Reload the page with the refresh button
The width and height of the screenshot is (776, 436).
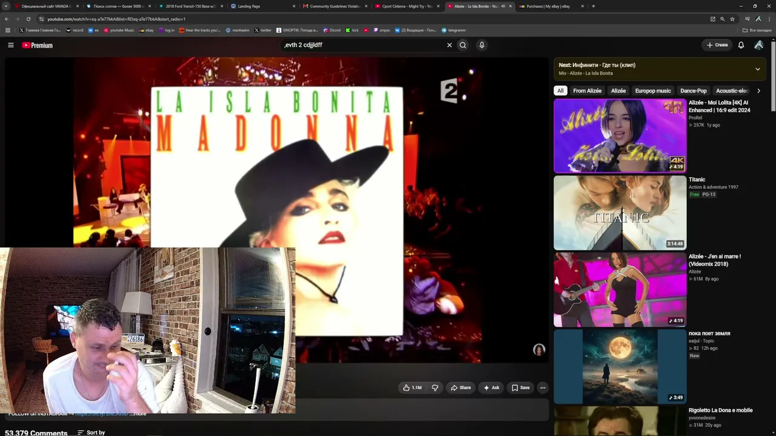click(28, 19)
